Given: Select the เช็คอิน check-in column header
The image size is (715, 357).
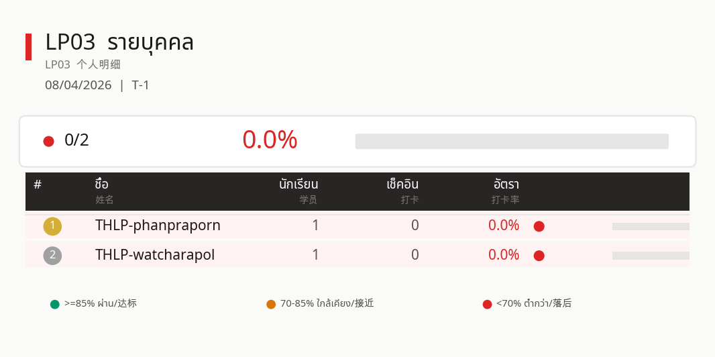Looking at the screenshot, I should (x=402, y=185).
